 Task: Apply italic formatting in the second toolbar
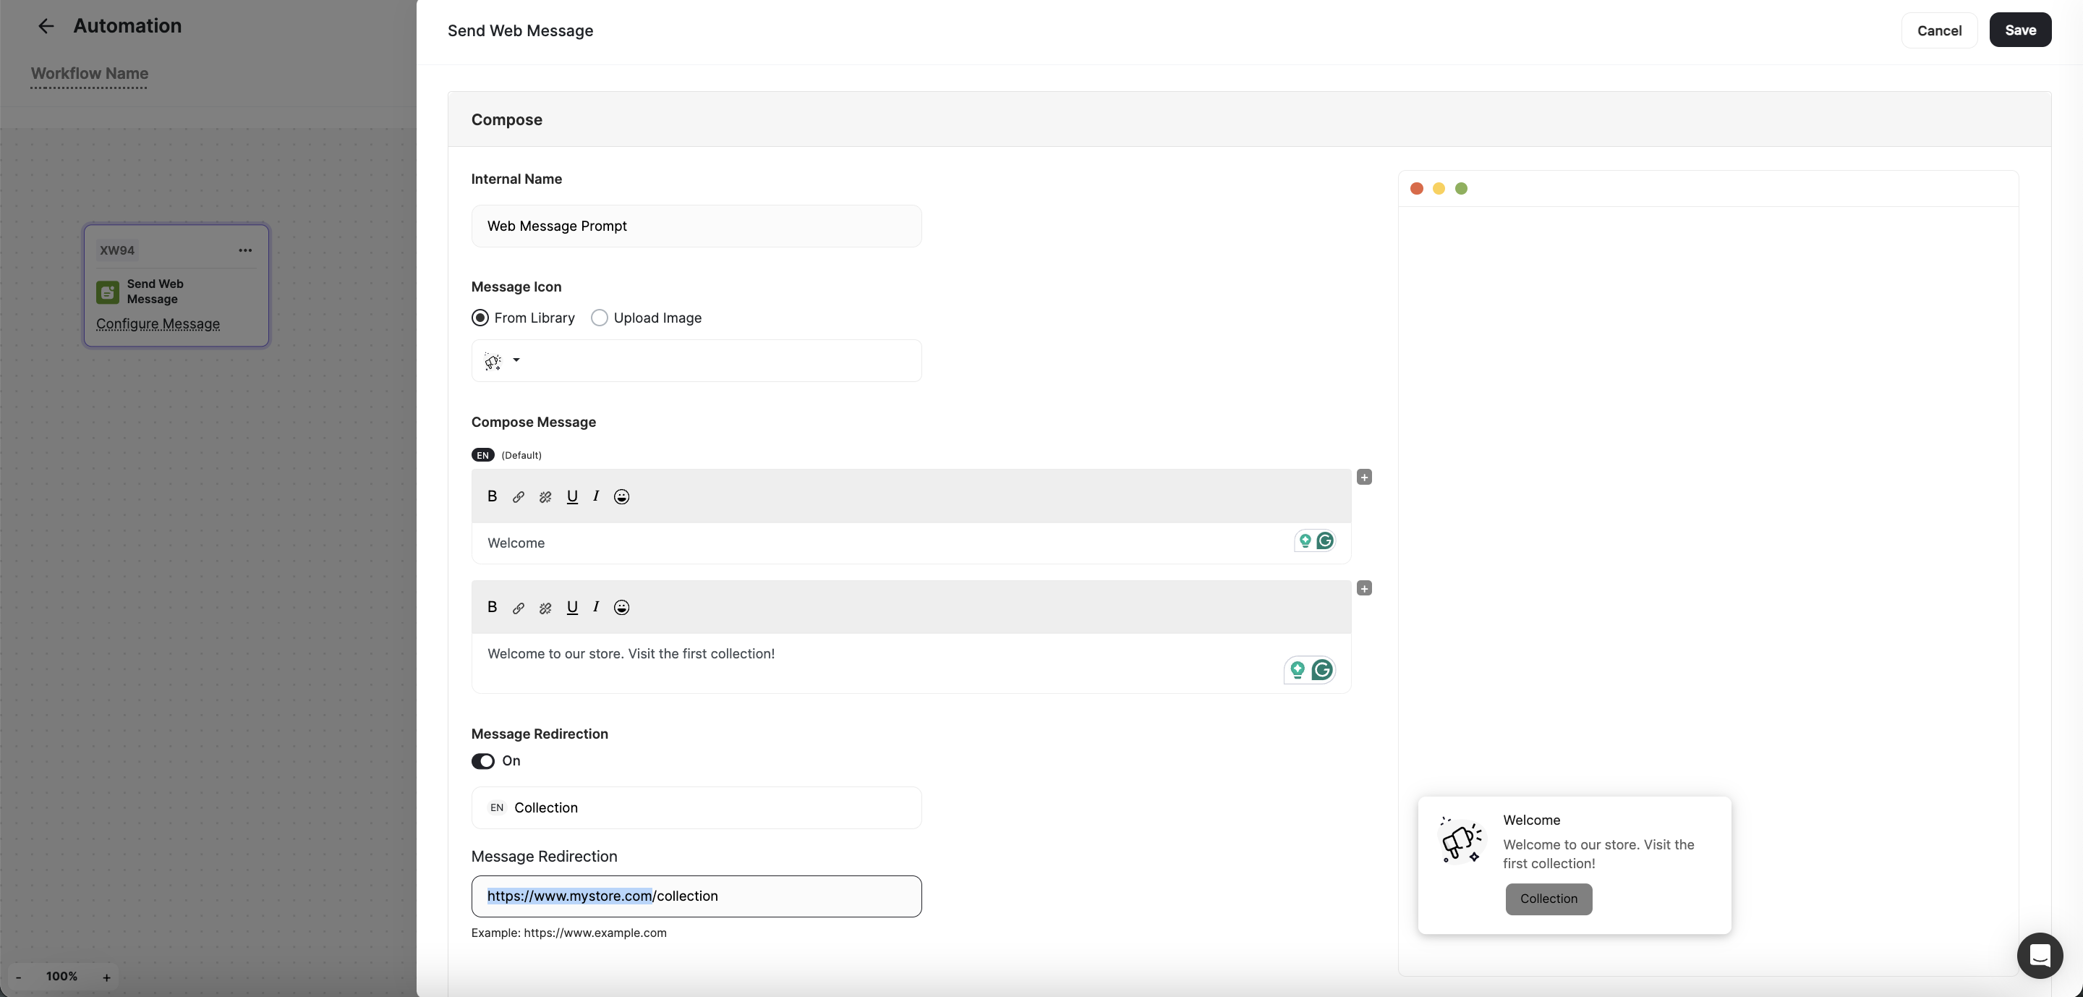[595, 607]
